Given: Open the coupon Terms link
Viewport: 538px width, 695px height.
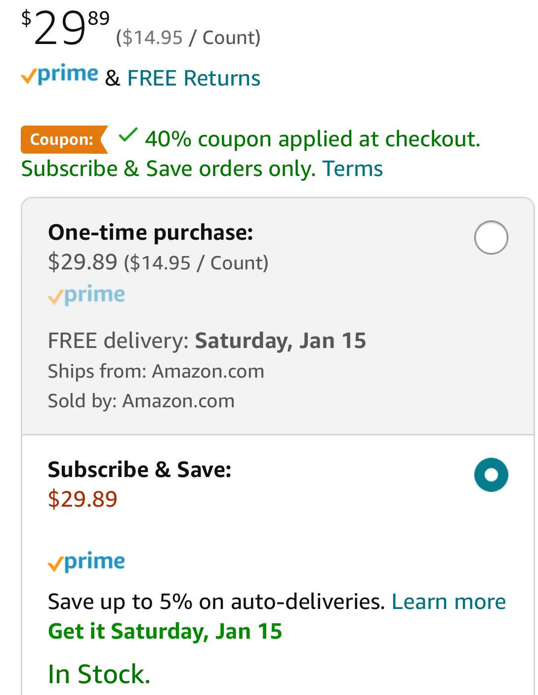Looking at the screenshot, I should coord(352,169).
